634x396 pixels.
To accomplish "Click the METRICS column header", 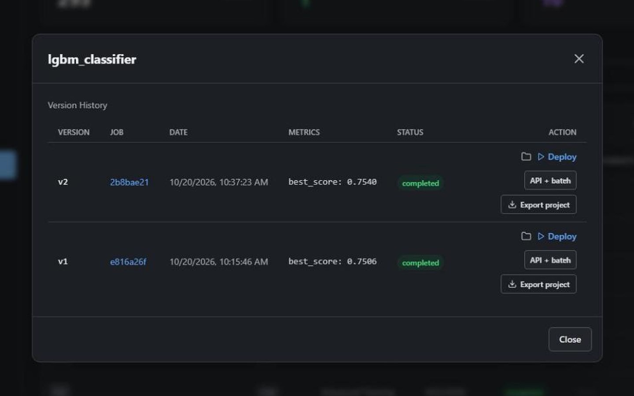I will click(304, 132).
